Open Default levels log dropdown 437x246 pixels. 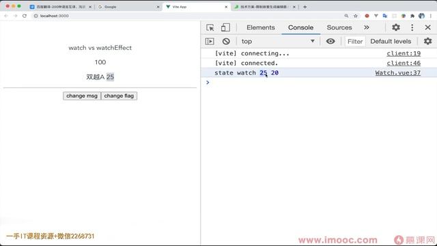391,41
